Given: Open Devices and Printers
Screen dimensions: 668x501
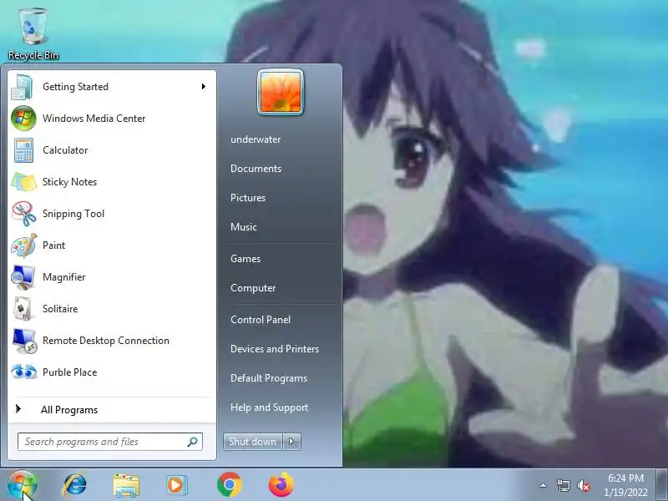Looking at the screenshot, I should pos(275,349).
